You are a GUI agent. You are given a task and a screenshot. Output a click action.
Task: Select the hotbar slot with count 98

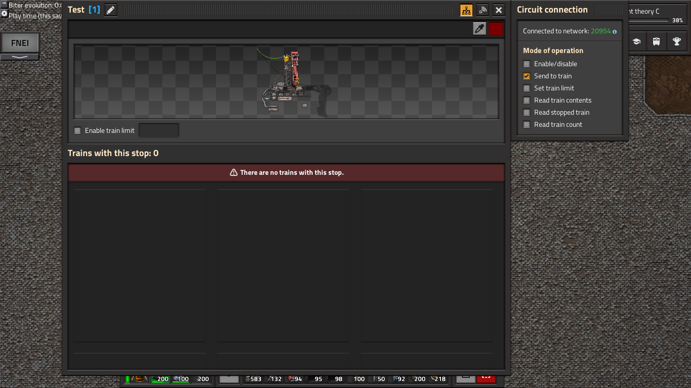[x=334, y=378]
